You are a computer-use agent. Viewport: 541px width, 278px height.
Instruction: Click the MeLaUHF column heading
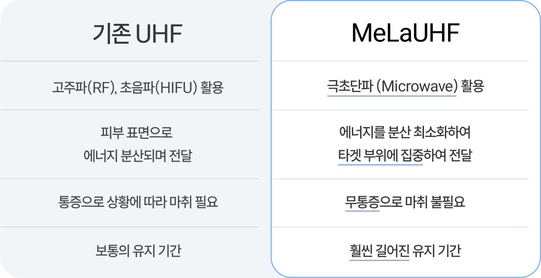click(405, 33)
